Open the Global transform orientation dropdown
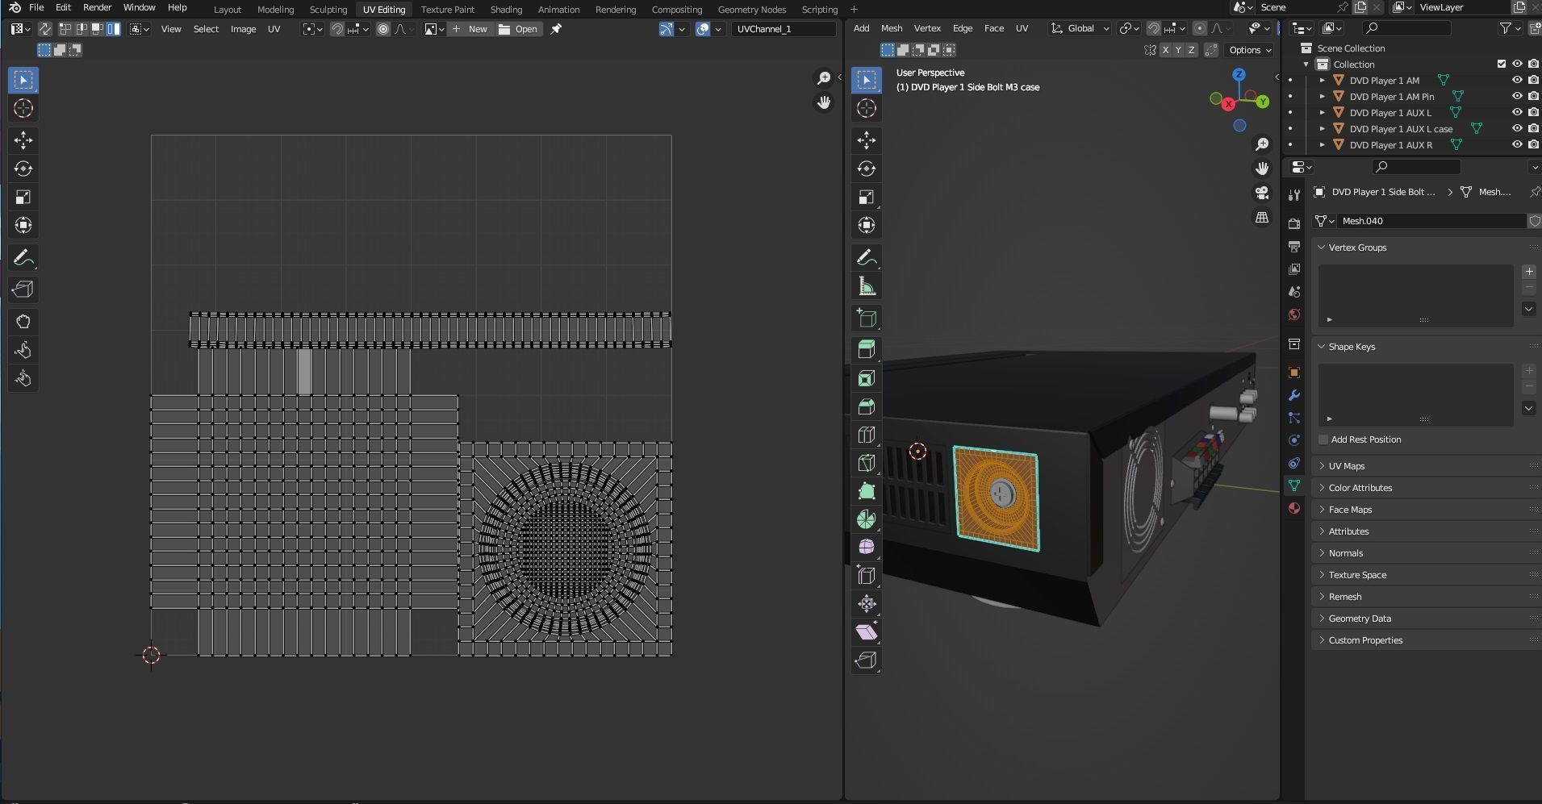Viewport: 1542px width, 804px height. [1080, 28]
